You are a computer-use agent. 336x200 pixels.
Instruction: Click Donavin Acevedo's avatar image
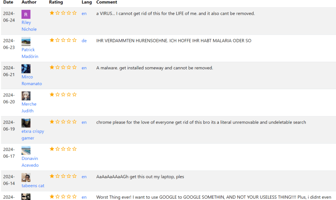point(26,150)
